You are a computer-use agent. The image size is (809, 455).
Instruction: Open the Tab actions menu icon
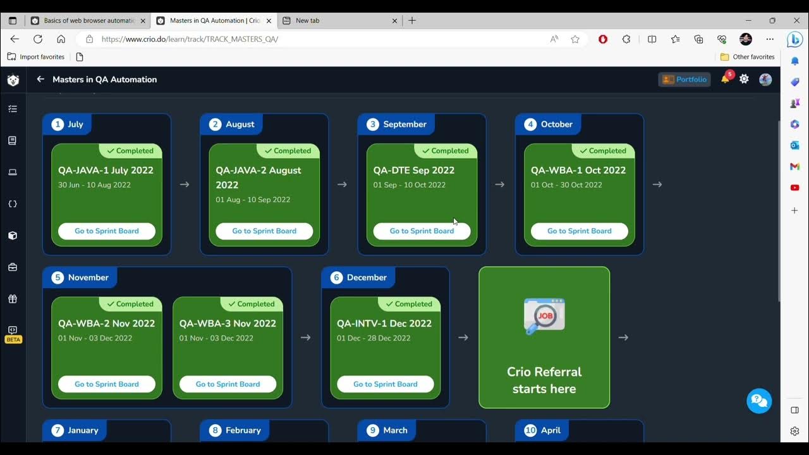click(x=13, y=20)
